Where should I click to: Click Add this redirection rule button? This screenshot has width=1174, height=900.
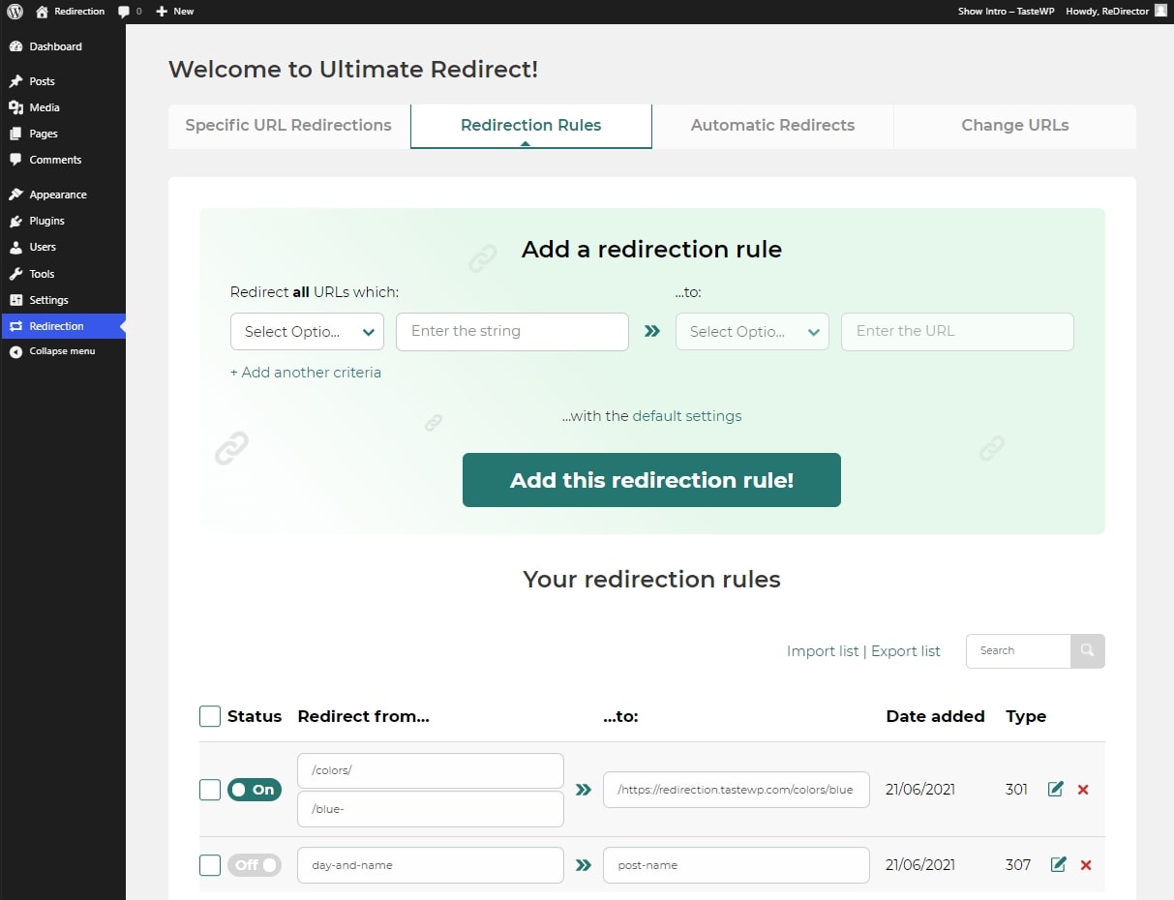tap(651, 480)
